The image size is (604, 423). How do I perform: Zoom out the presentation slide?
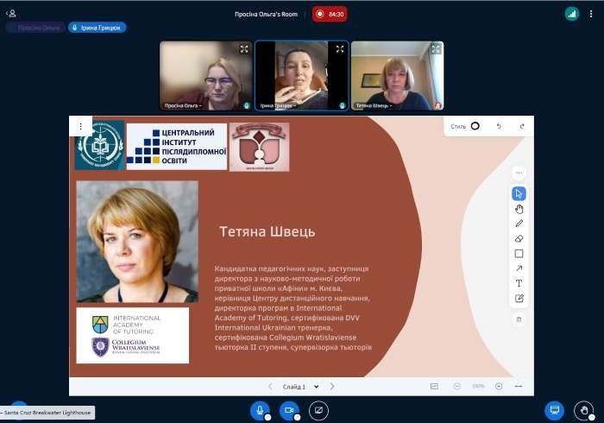coord(457,387)
